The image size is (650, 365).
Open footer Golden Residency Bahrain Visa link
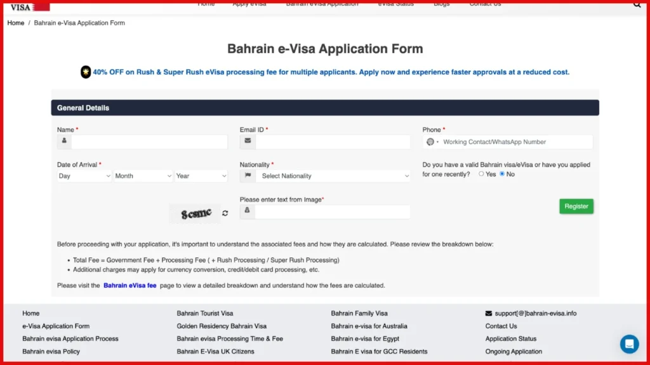[x=222, y=326]
